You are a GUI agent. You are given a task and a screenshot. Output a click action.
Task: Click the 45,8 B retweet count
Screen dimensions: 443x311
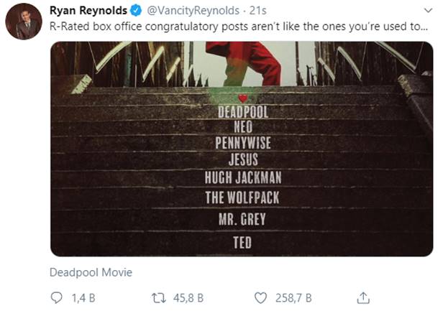coord(188,298)
